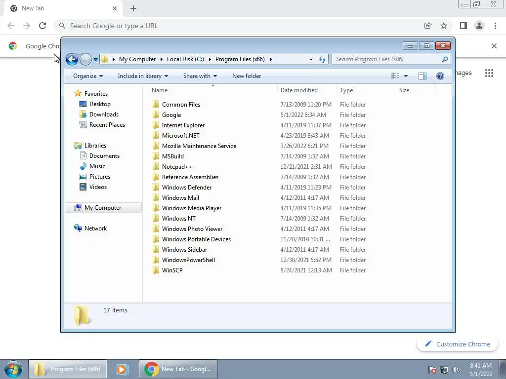
Task: Go back using Explorer back arrow
Action: pos(72,59)
